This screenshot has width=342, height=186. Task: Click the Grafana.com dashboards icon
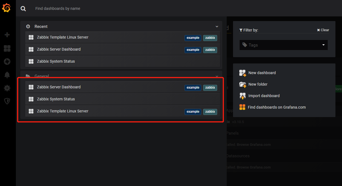[x=242, y=107]
